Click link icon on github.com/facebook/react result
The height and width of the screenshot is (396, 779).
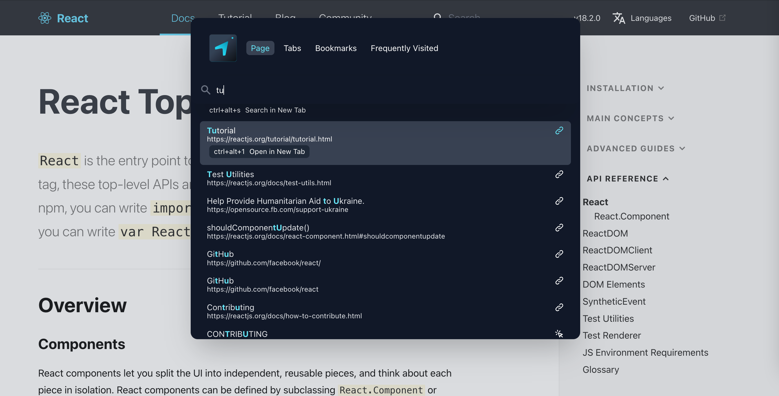tap(559, 280)
